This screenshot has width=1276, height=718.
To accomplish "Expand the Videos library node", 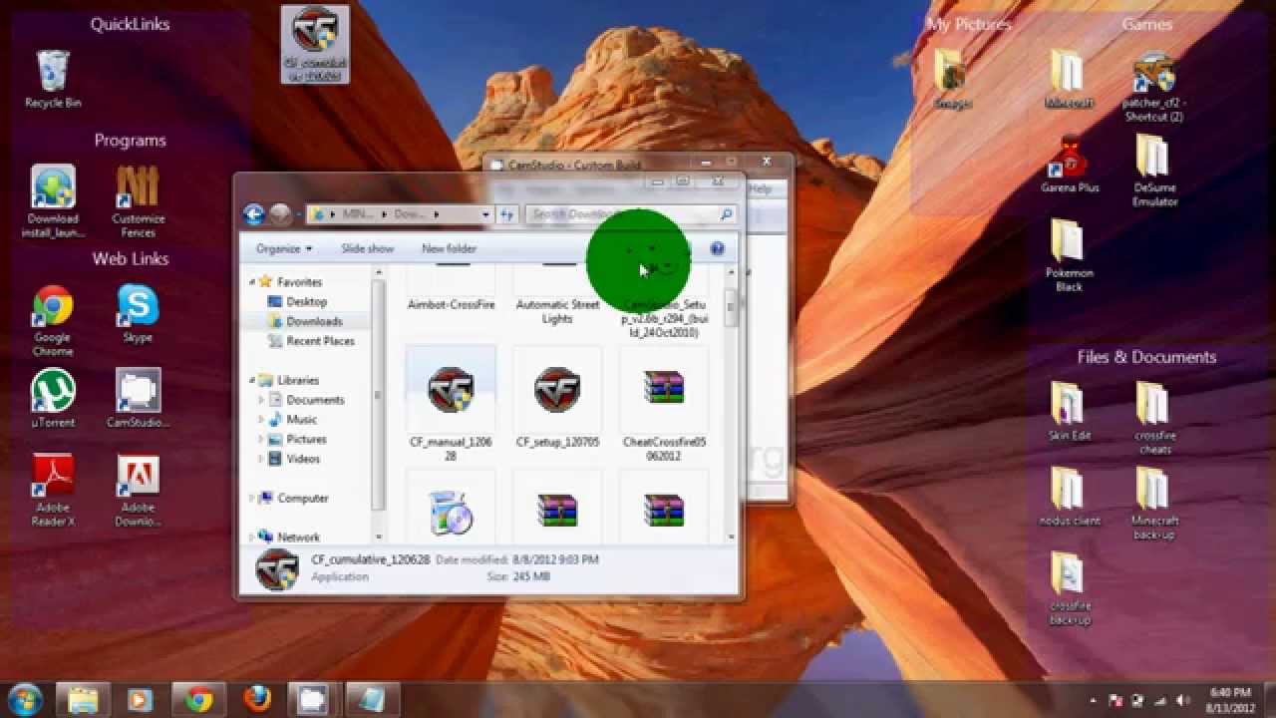I will click(x=262, y=459).
